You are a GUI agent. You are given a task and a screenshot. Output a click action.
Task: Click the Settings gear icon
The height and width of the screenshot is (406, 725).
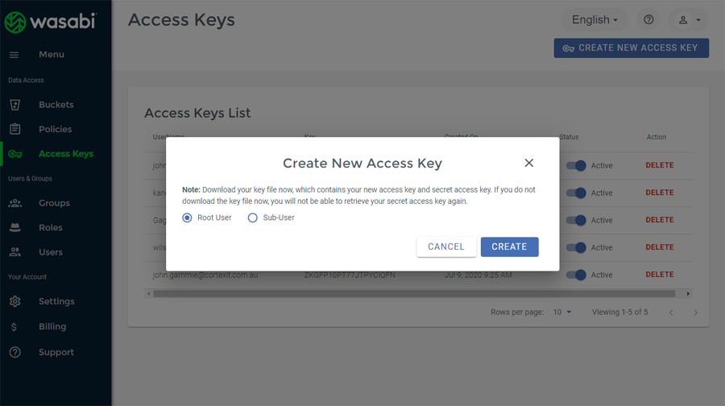click(x=14, y=301)
